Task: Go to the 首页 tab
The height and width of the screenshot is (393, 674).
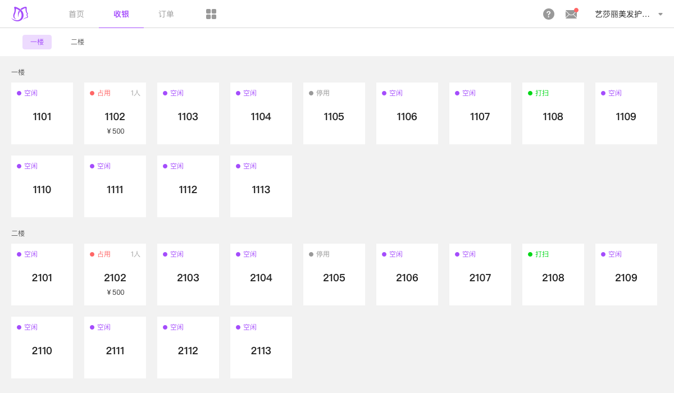Action: pos(76,14)
